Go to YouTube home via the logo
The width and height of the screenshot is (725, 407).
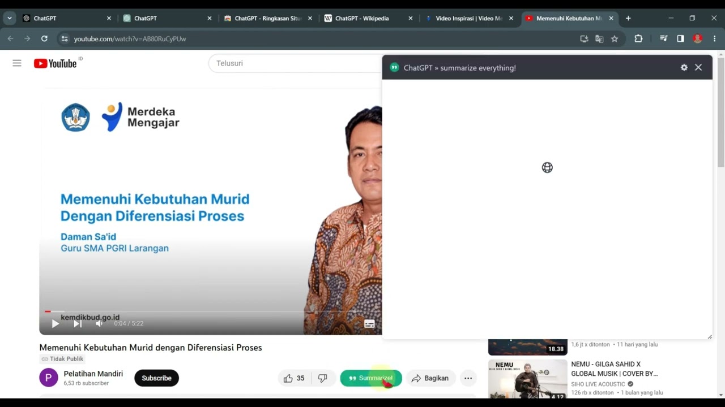(55, 63)
